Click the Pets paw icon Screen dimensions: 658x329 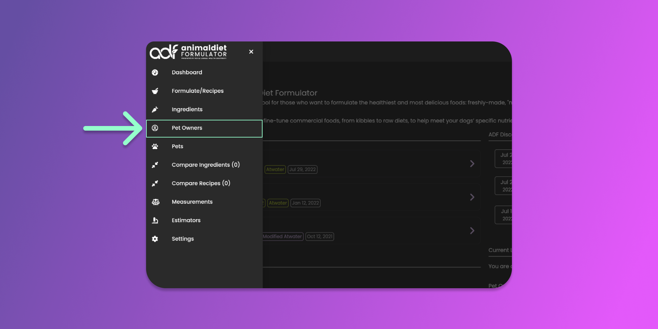click(x=155, y=146)
